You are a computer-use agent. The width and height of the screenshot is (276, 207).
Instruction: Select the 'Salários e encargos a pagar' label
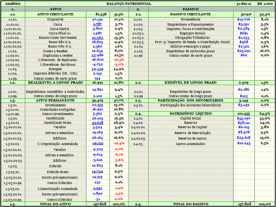190,46
